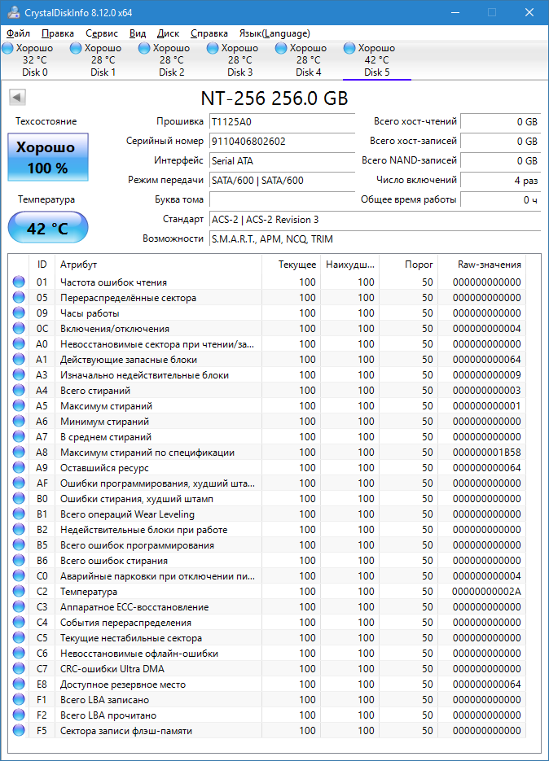Click the serial number field 9110406802602
The image size is (549, 761).
[283, 142]
